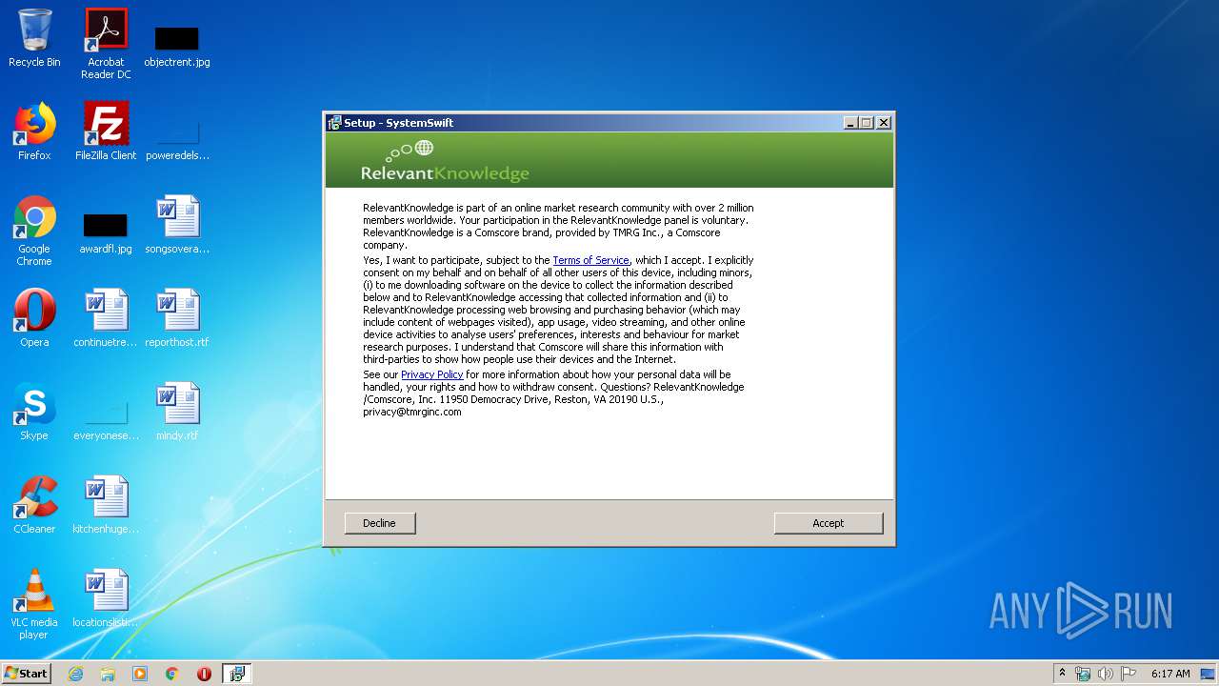Show hidden tray icons arrow

pos(1062,674)
